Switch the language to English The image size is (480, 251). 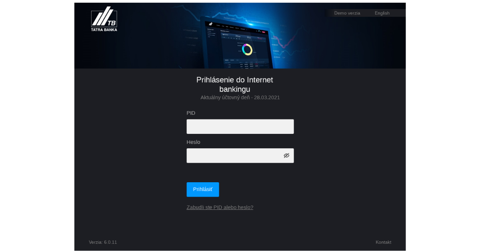[x=382, y=13]
